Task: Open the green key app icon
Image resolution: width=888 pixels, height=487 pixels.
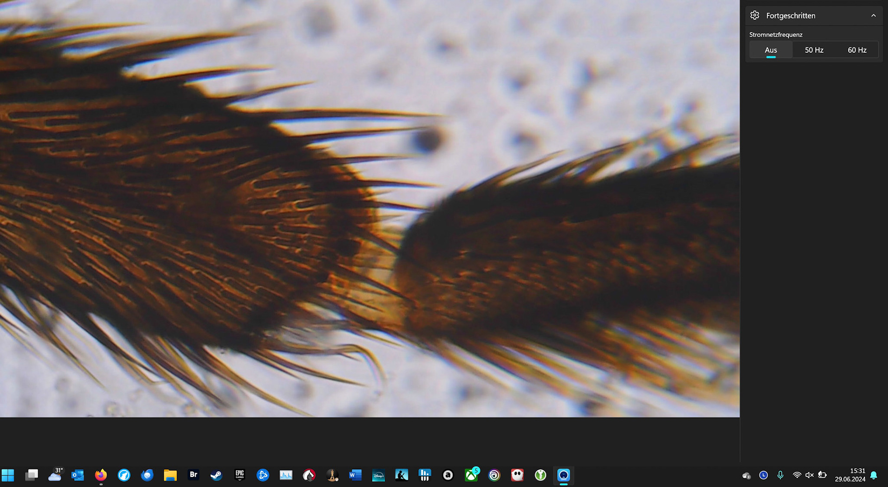Action: (x=540, y=475)
